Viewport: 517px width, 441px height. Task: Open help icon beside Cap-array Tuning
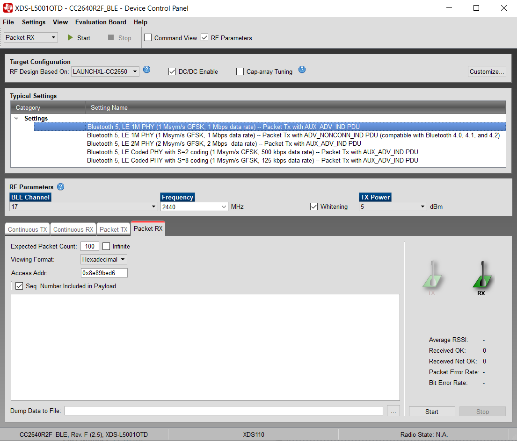[x=302, y=70]
